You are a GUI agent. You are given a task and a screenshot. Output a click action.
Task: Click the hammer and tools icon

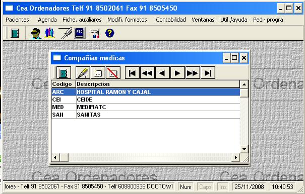point(95,33)
